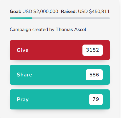Screen dimensions: 121x118
Task: Click the bold "Goal:" label
Action: (15, 12)
